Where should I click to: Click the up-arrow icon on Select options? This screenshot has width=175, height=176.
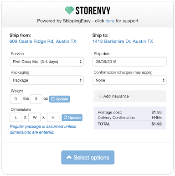point(69,157)
